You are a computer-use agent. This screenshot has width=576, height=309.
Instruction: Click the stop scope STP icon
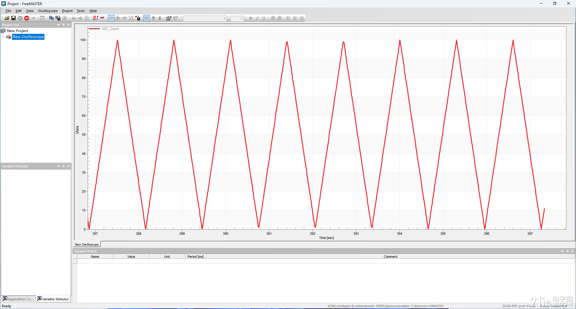(95, 18)
